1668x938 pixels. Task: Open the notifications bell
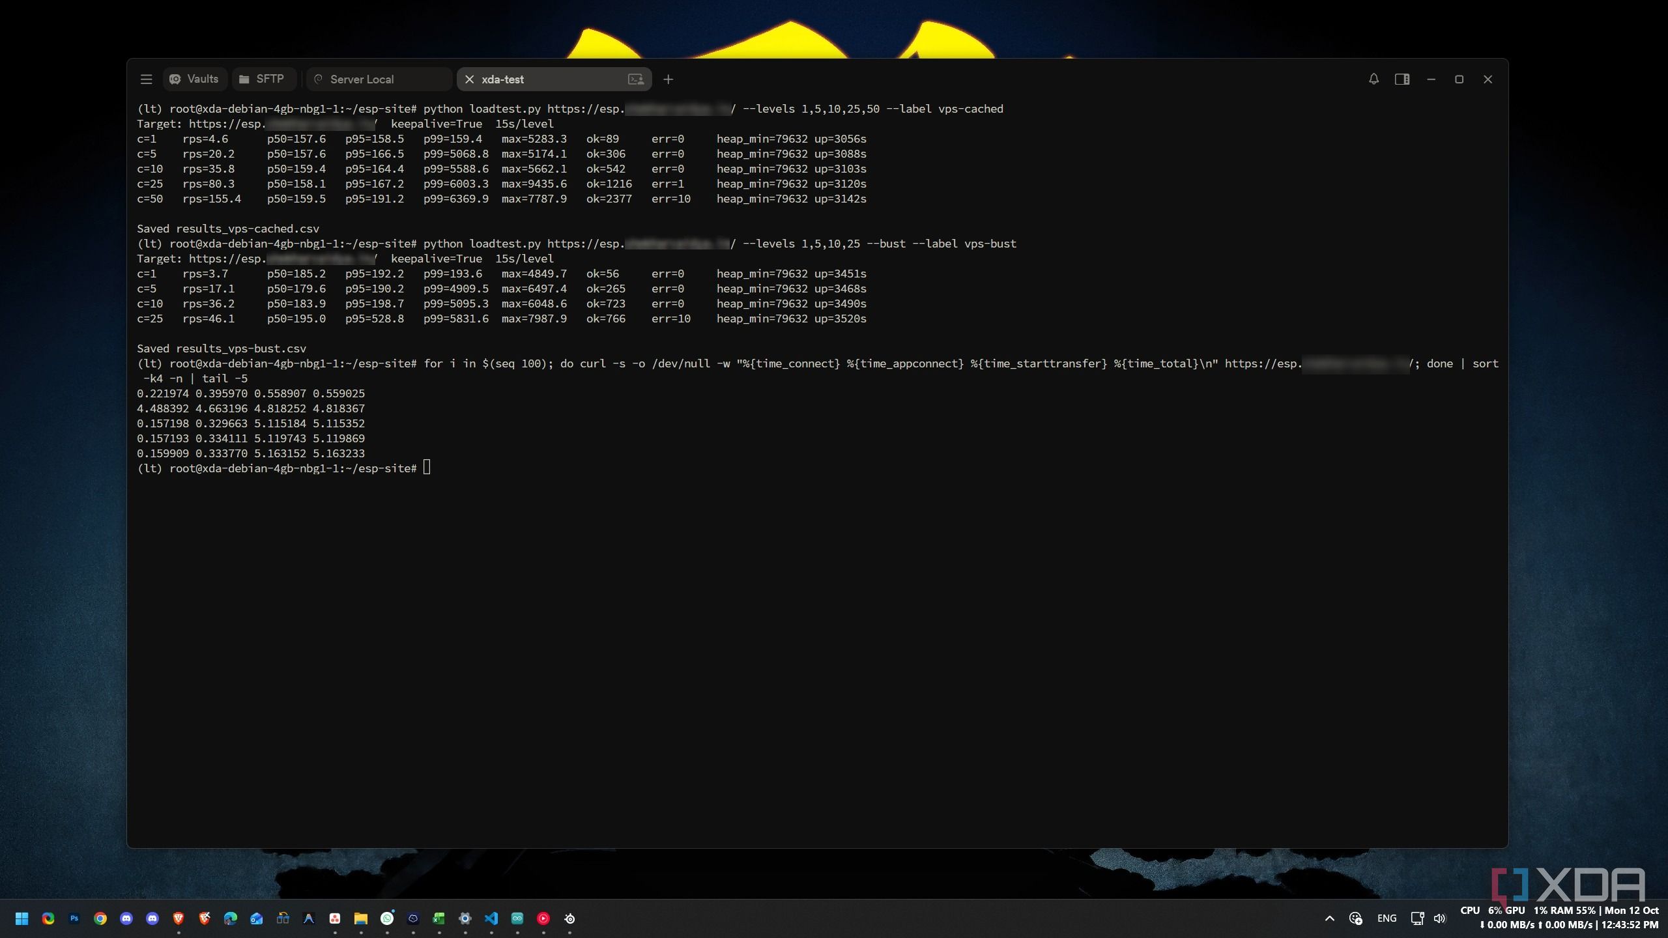pyautogui.click(x=1373, y=79)
